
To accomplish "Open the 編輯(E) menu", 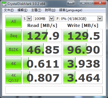I will point(22,10).
